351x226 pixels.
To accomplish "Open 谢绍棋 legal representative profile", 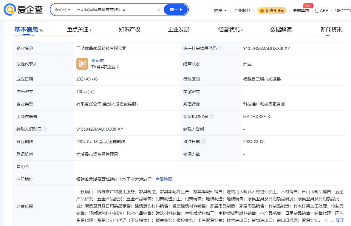I will pos(98,61).
